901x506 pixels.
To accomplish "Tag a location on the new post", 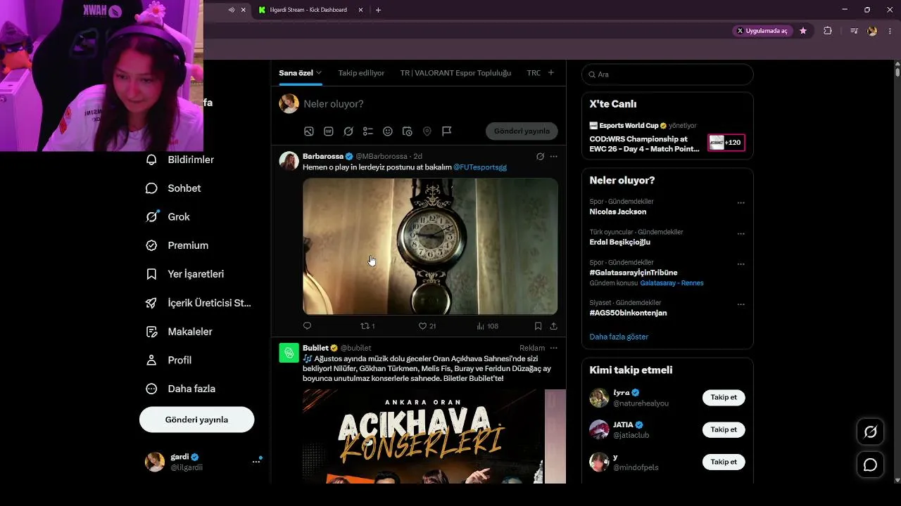I will 427,131.
